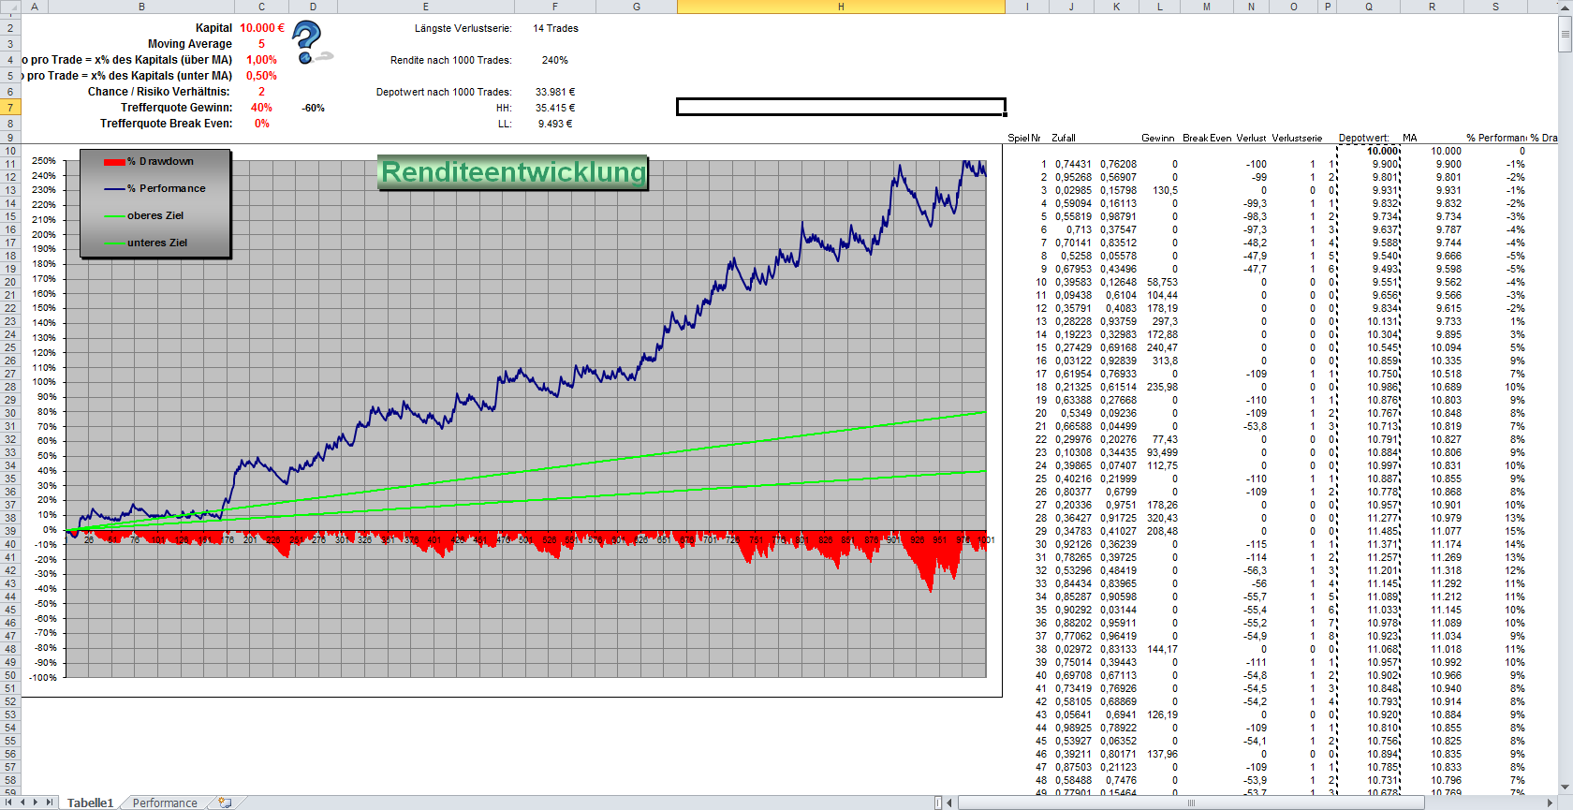Select the Kapital value cell 10.000 €

(x=261, y=28)
